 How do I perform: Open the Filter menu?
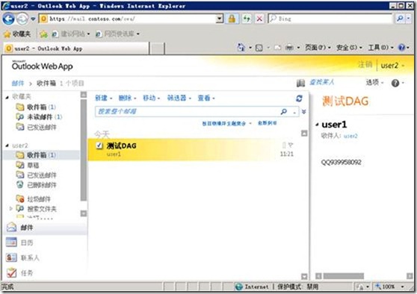179,98
